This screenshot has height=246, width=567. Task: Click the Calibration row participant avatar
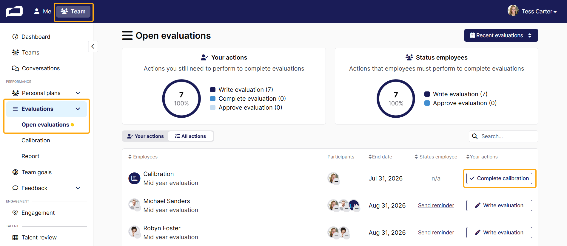pos(333,178)
